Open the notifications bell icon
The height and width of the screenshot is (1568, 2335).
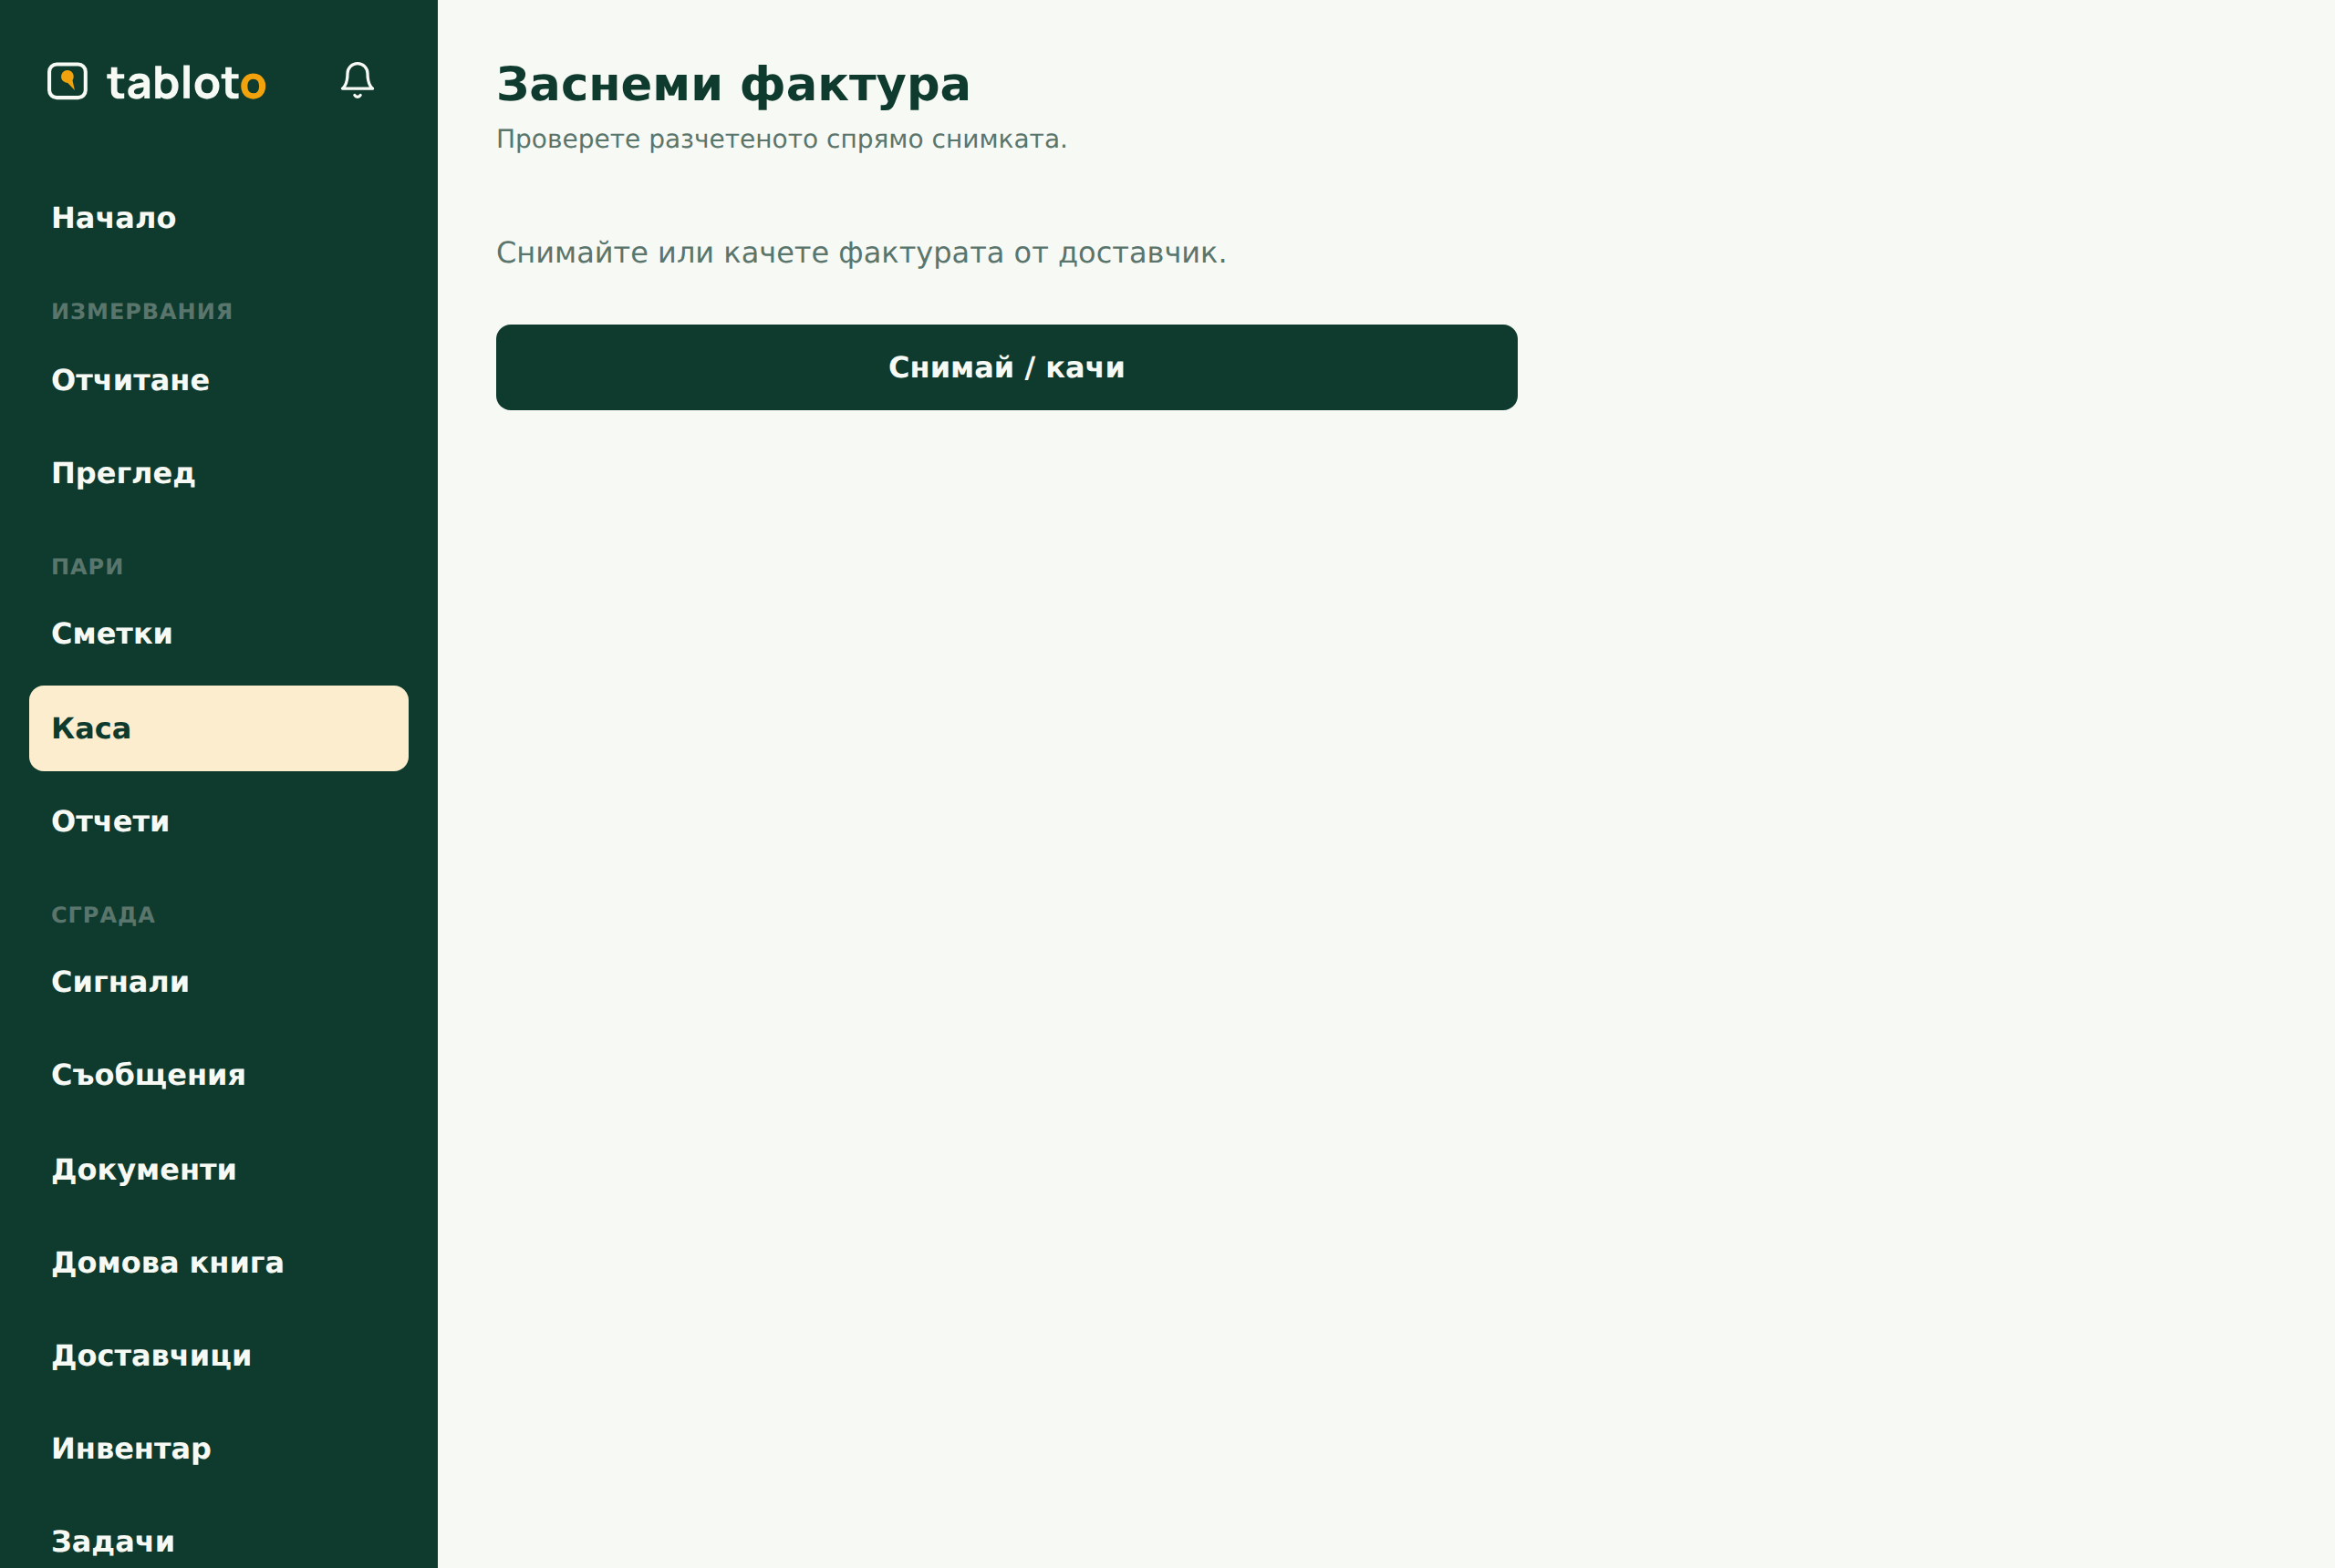(358, 80)
